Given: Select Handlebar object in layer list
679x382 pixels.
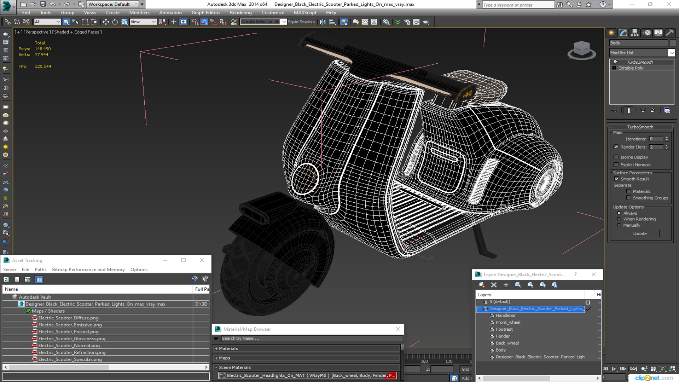Looking at the screenshot, I should click(x=506, y=316).
